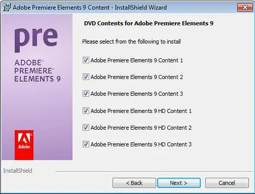The height and width of the screenshot is (194, 255).
Task: Click the 'Content 1' option label text
Action: (x=136, y=60)
